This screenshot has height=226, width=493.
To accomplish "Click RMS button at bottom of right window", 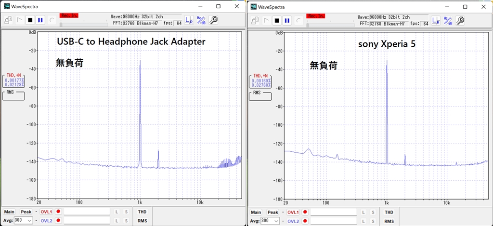I will pyautogui.click(x=389, y=221).
